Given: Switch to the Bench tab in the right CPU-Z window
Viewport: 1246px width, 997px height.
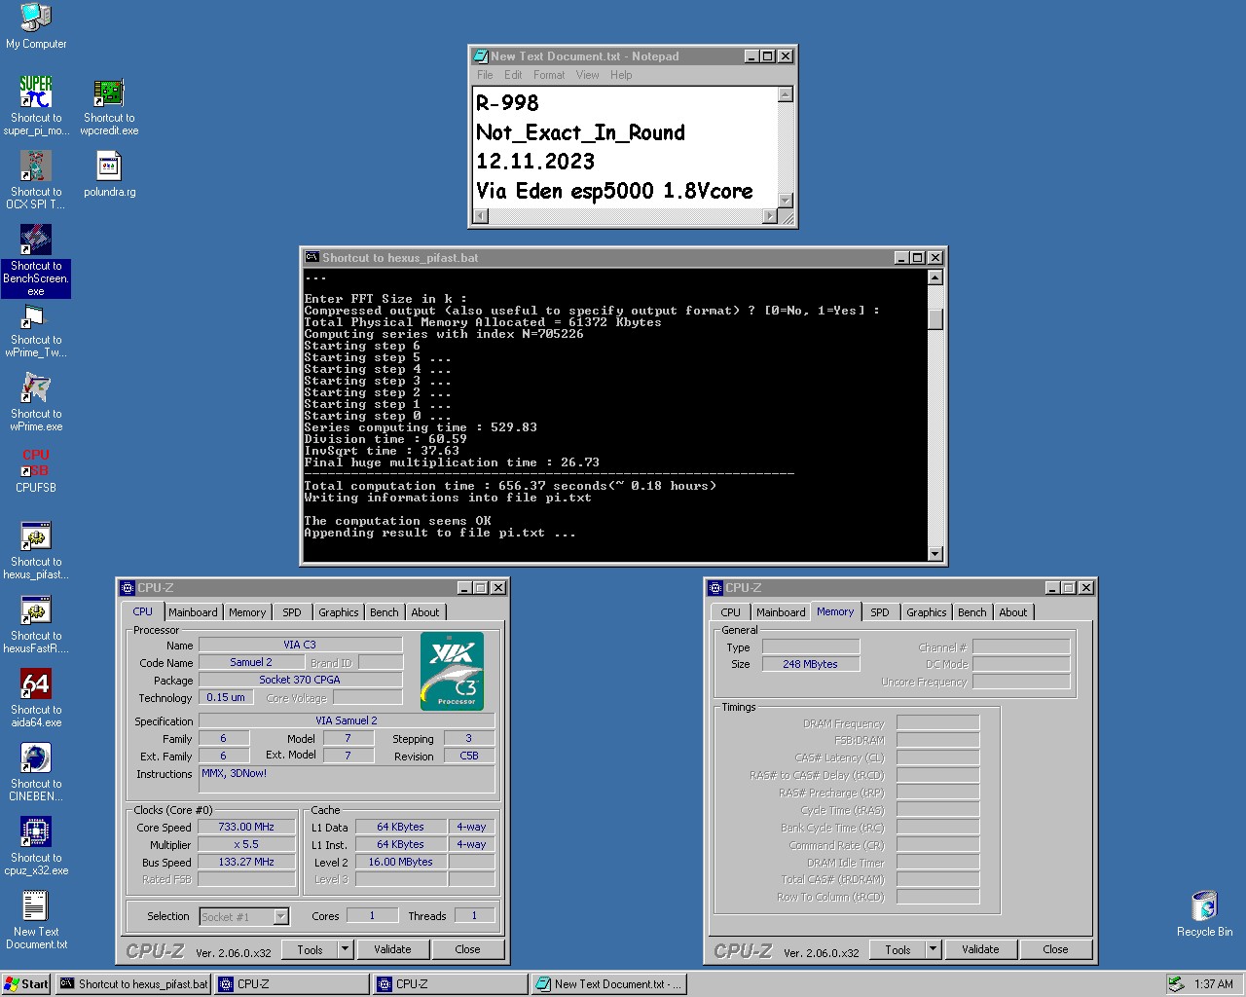Looking at the screenshot, I should (x=972, y=612).
